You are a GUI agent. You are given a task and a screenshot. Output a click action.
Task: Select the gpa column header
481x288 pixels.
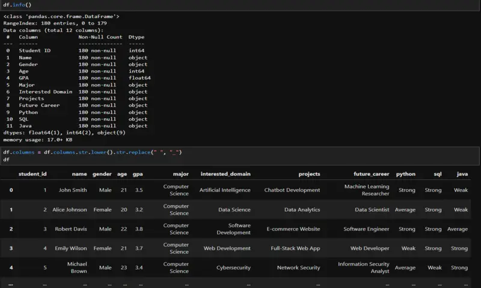point(138,174)
